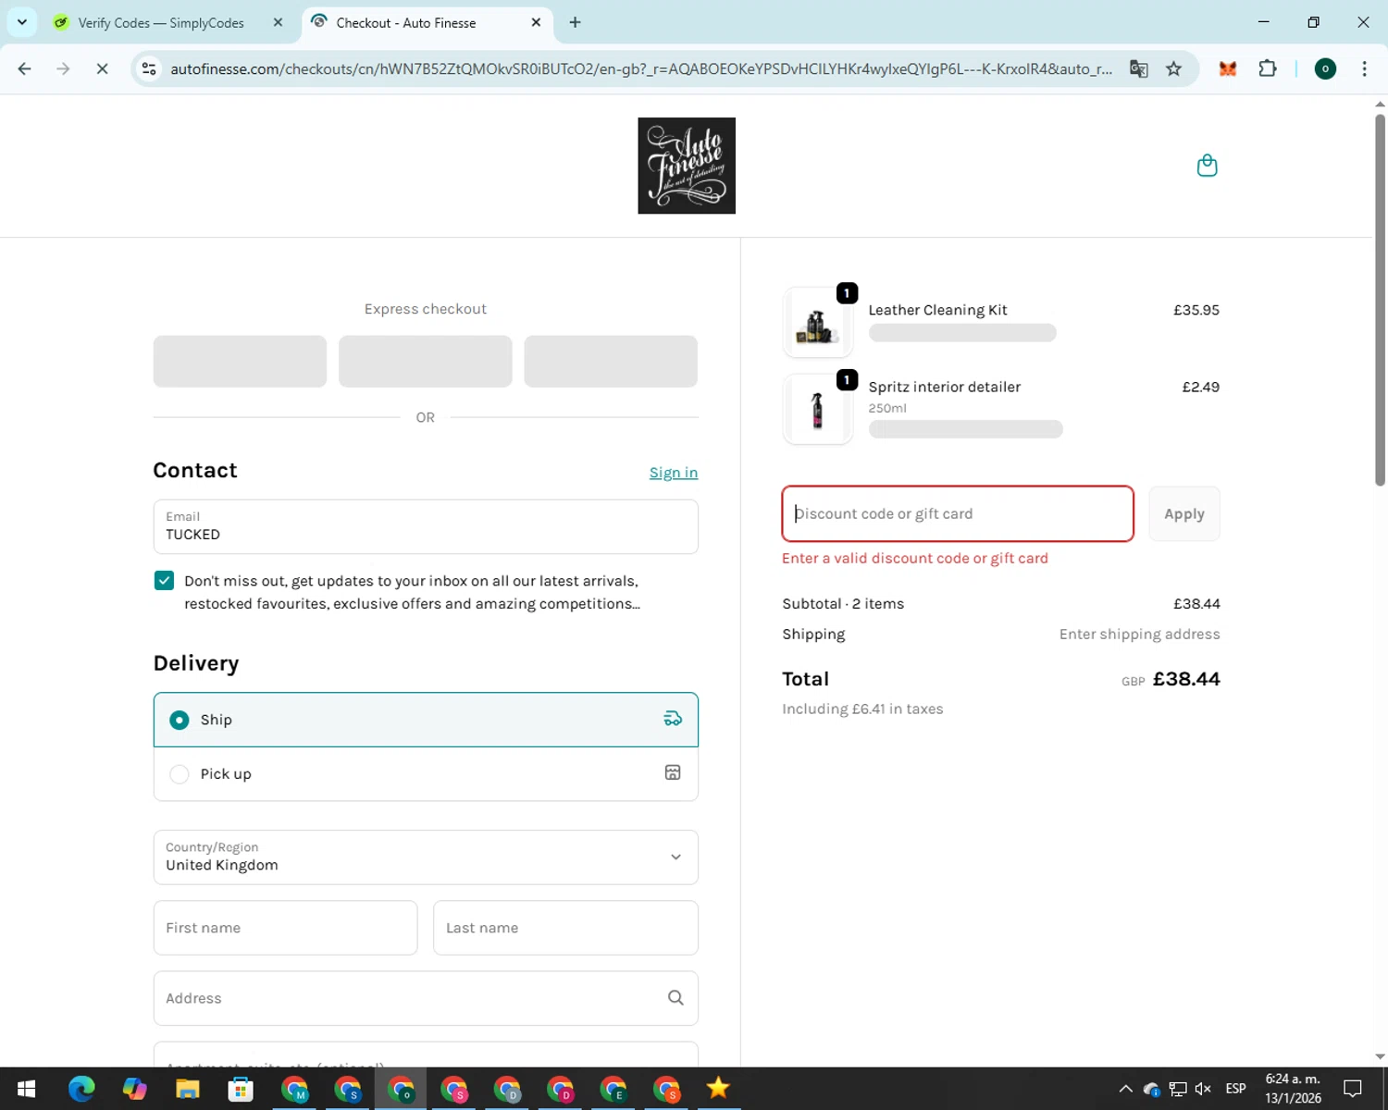Open File Explorer from taskbar
The width and height of the screenshot is (1388, 1110).
(x=188, y=1089)
